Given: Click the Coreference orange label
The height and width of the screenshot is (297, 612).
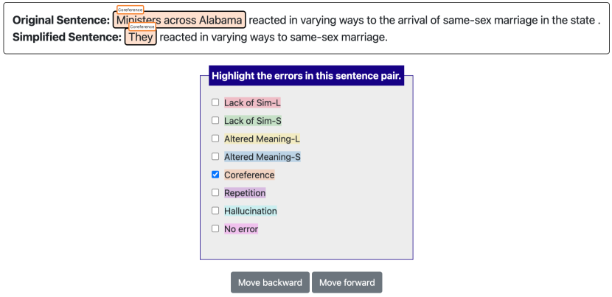Looking at the screenshot, I should click(249, 175).
